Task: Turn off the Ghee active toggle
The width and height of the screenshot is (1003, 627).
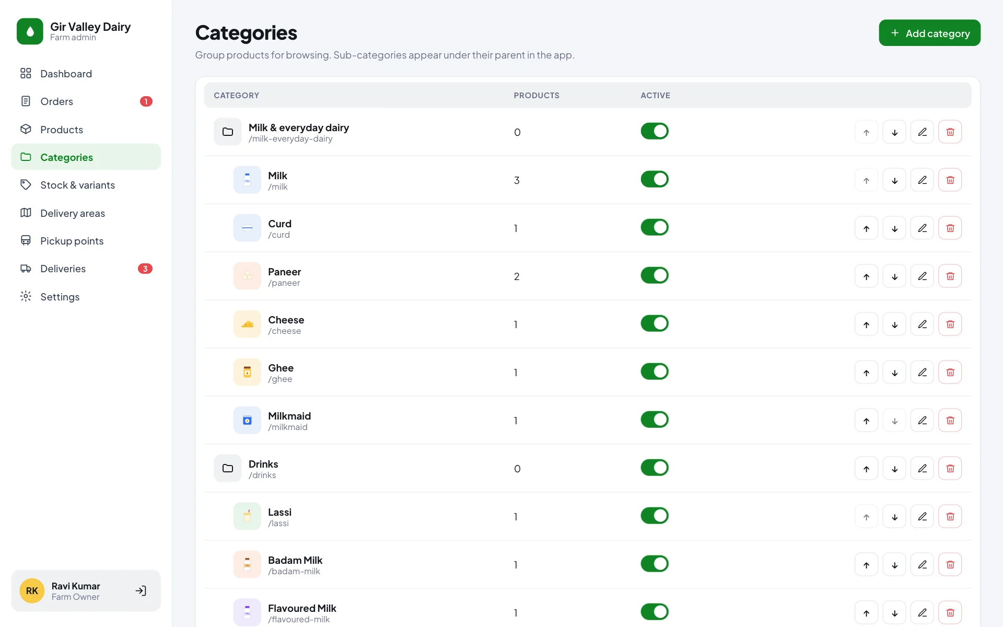Action: pyautogui.click(x=655, y=371)
